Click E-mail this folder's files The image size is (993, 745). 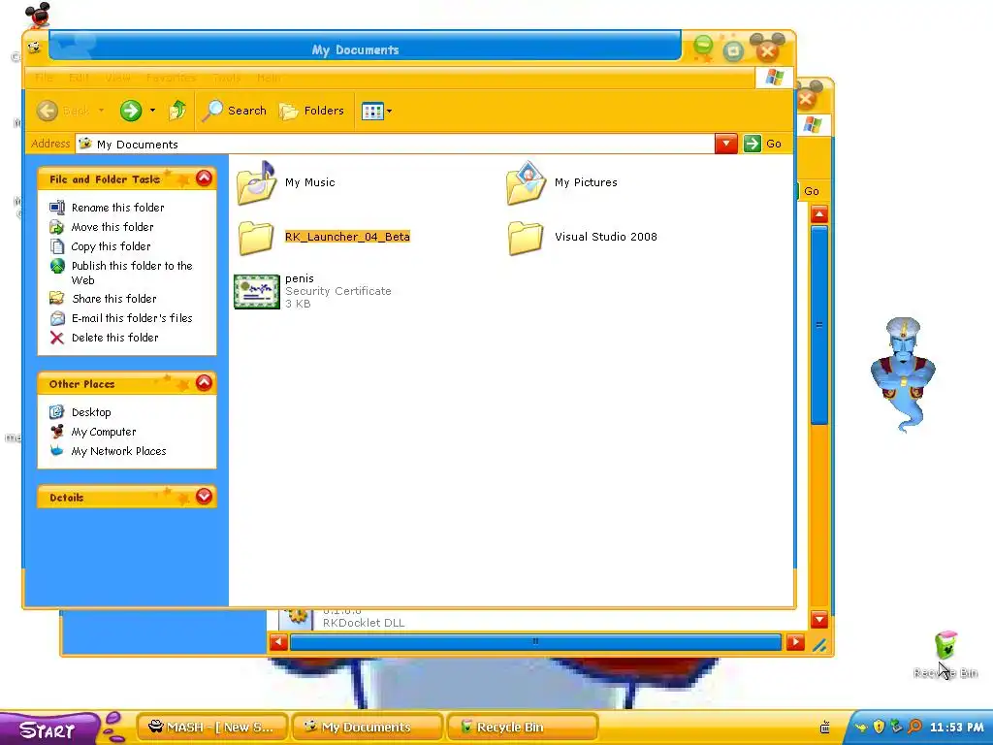click(x=132, y=318)
